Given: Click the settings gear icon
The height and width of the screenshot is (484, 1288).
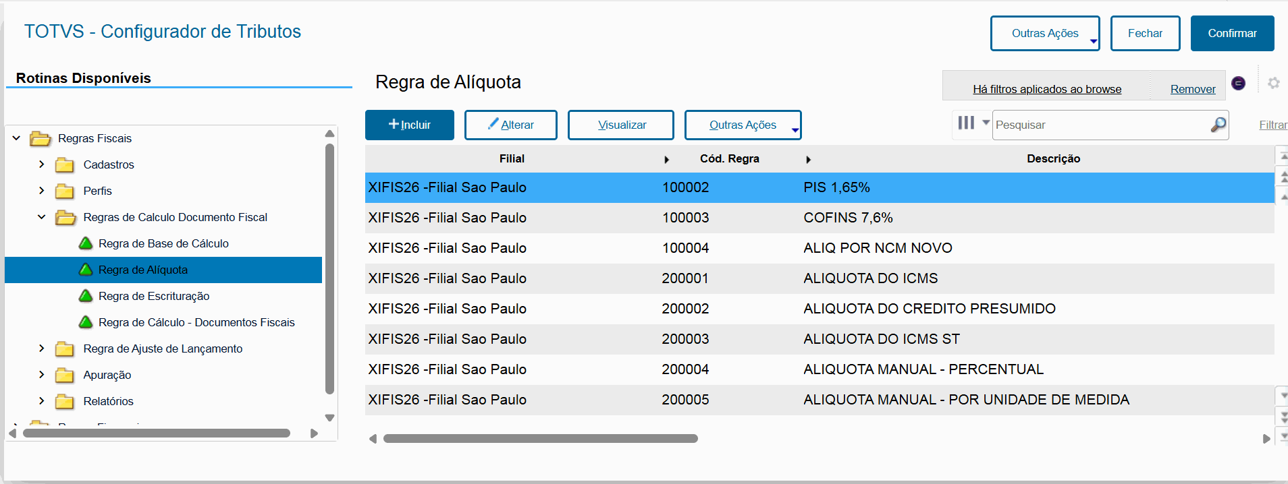Looking at the screenshot, I should point(1273,83).
